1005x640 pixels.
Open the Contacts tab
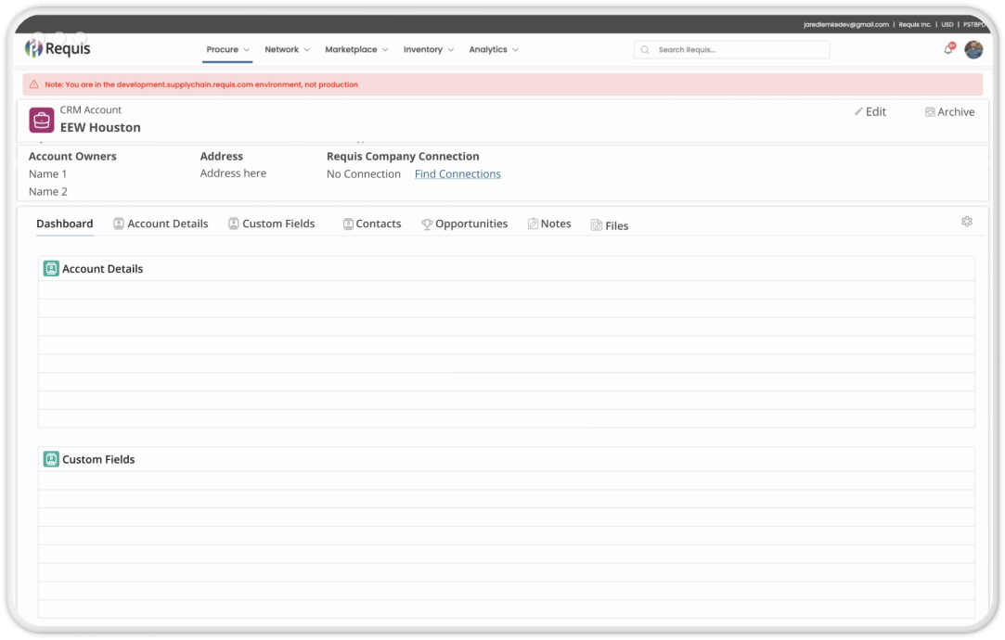[372, 224]
